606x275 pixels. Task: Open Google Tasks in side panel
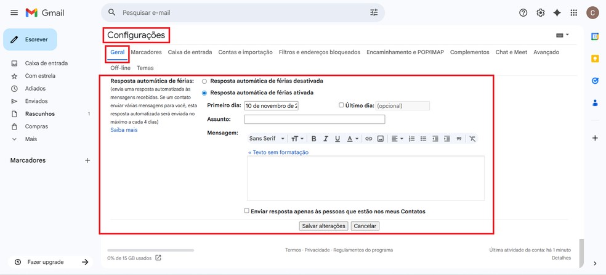point(595,80)
